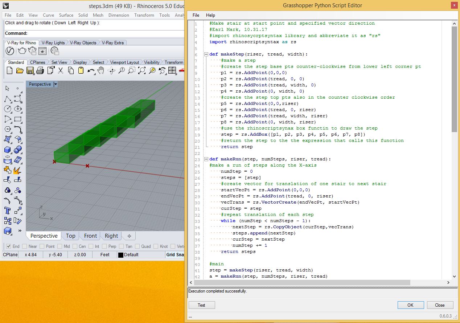This screenshot has width=460, height=323.
Task: Click the V-Ray Render teapot icon
Action: [x=22, y=51]
